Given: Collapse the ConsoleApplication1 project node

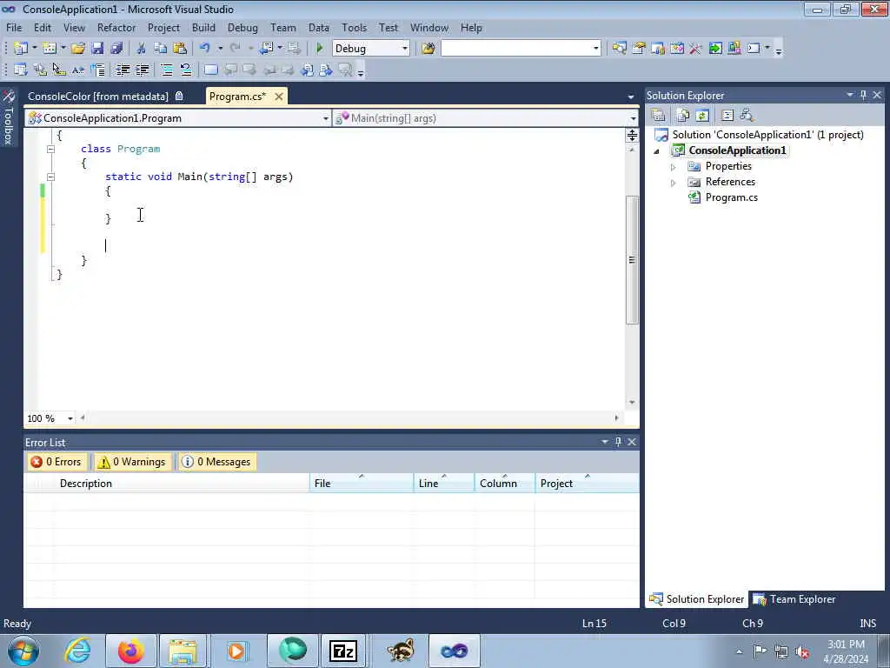Looking at the screenshot, I should pyautogui.click(x=657, y=151).
